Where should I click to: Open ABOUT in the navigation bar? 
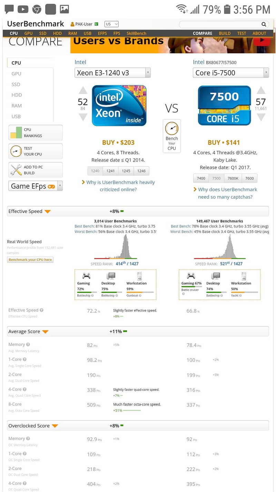[x=259, y=34]
